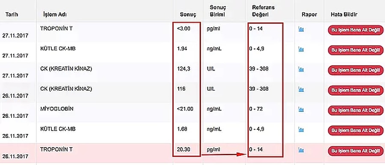Select the MİYOGLOBİN test name cell
This screenshot has height=165, width=385.
[57, 109]
